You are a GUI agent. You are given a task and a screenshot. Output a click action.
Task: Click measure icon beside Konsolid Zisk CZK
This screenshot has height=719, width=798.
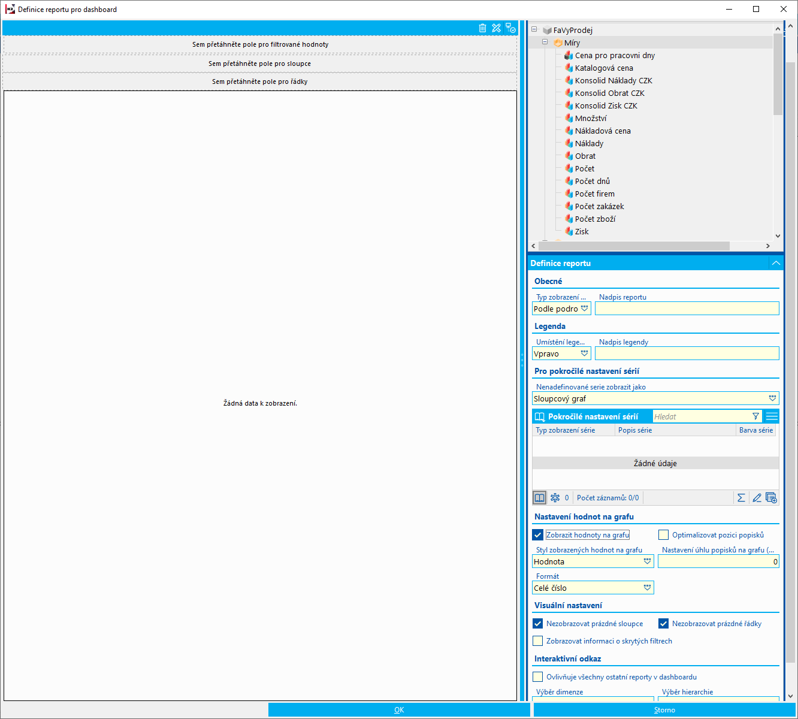tap(569, 105)
